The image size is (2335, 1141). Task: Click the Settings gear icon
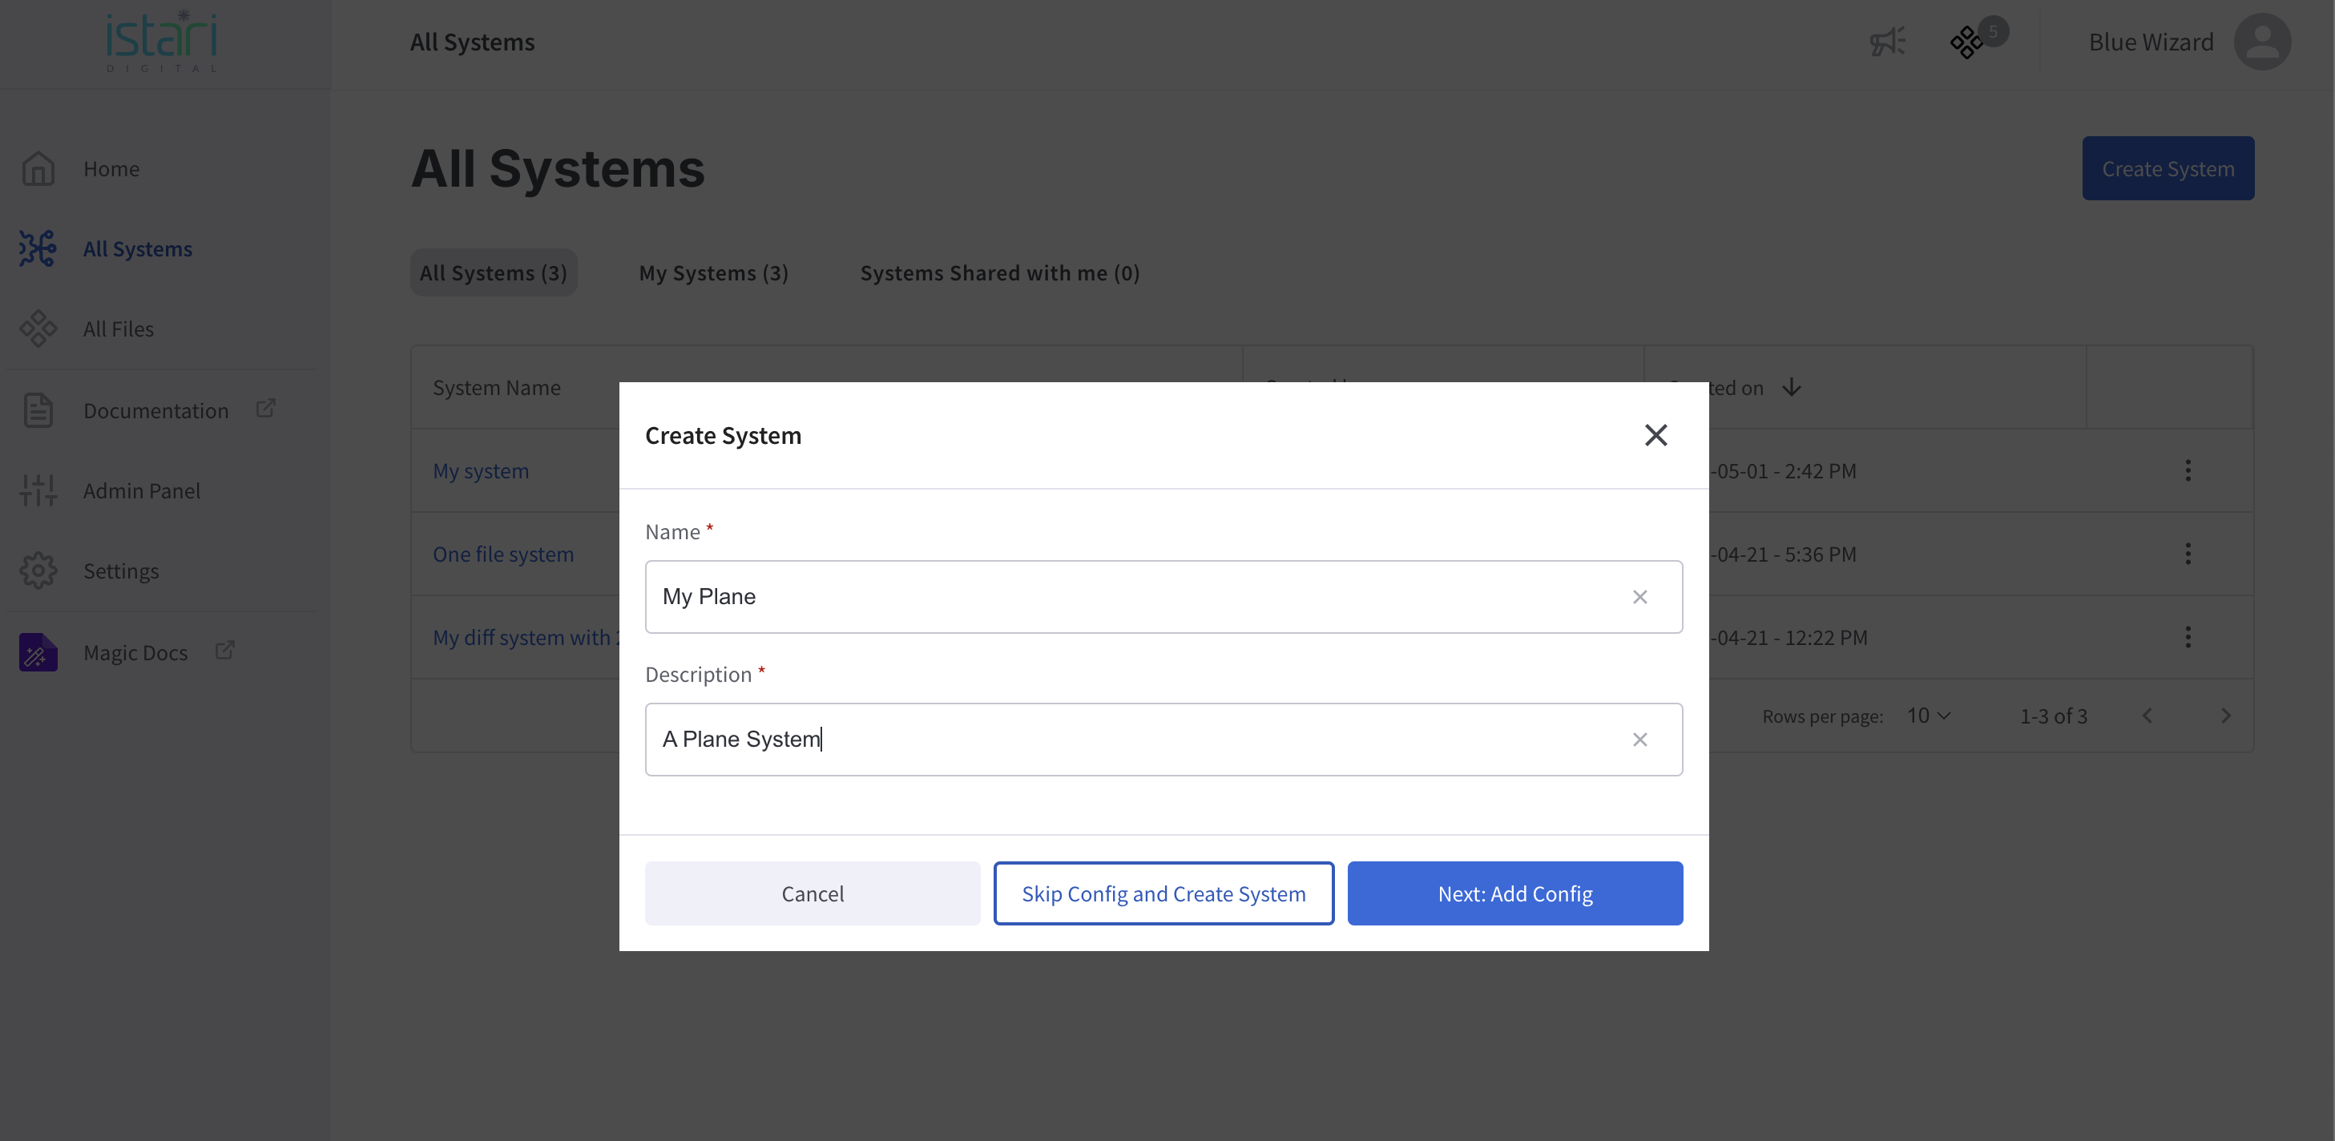click(38, 571)
